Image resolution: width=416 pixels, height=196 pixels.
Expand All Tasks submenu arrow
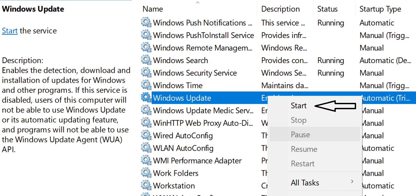pos(352,181)
